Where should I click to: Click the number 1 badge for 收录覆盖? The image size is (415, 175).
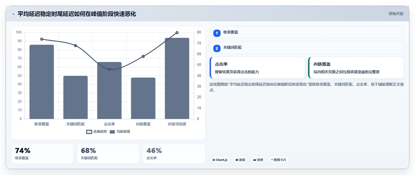coord(217,33)
